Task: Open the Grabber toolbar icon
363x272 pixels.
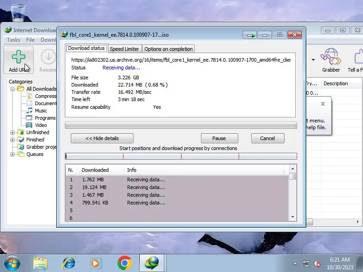Action: click(331, 56)
